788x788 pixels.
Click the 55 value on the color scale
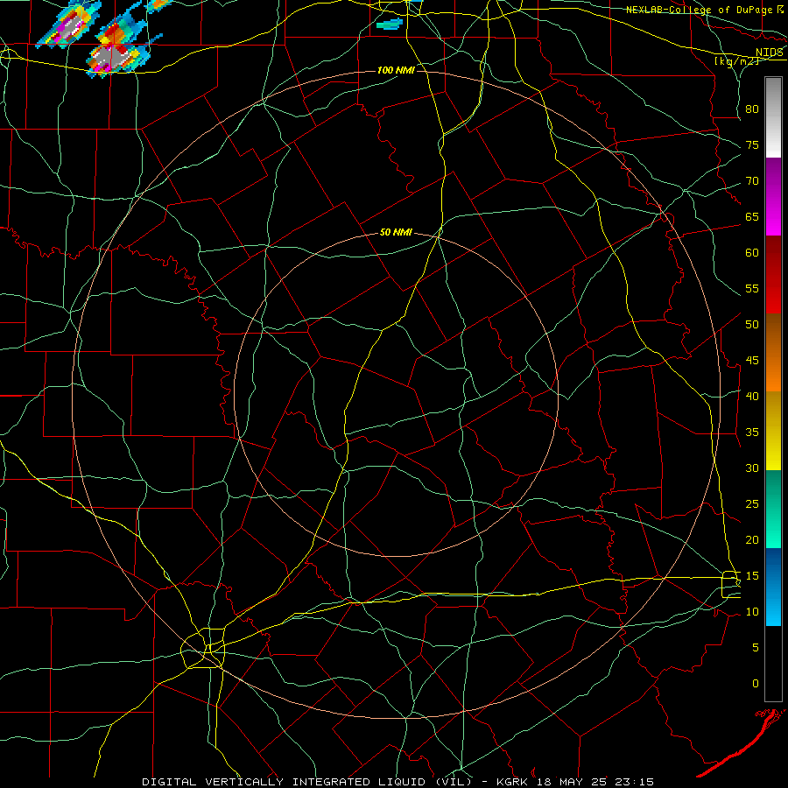pyautogui.click(x=752, y=288)
